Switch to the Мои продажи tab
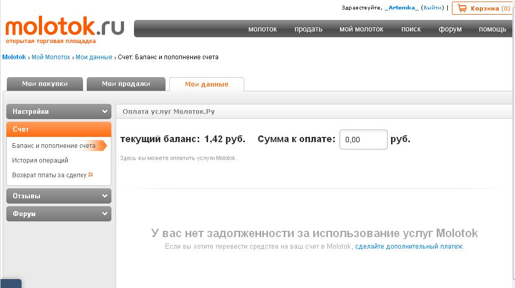The height and width of the screenshot is (288, 515). click(126, 84)
